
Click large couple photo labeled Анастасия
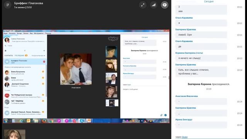pyautogui.click(x=76, y=69)
